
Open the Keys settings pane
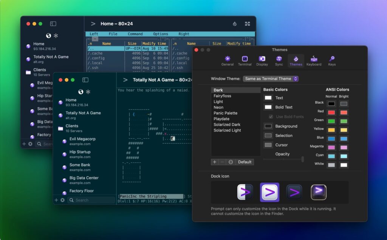coord(331,60)
